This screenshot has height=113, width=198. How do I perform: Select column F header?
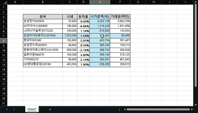pos(120,2)
